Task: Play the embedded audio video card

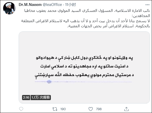Action: (x=84, y=67)
